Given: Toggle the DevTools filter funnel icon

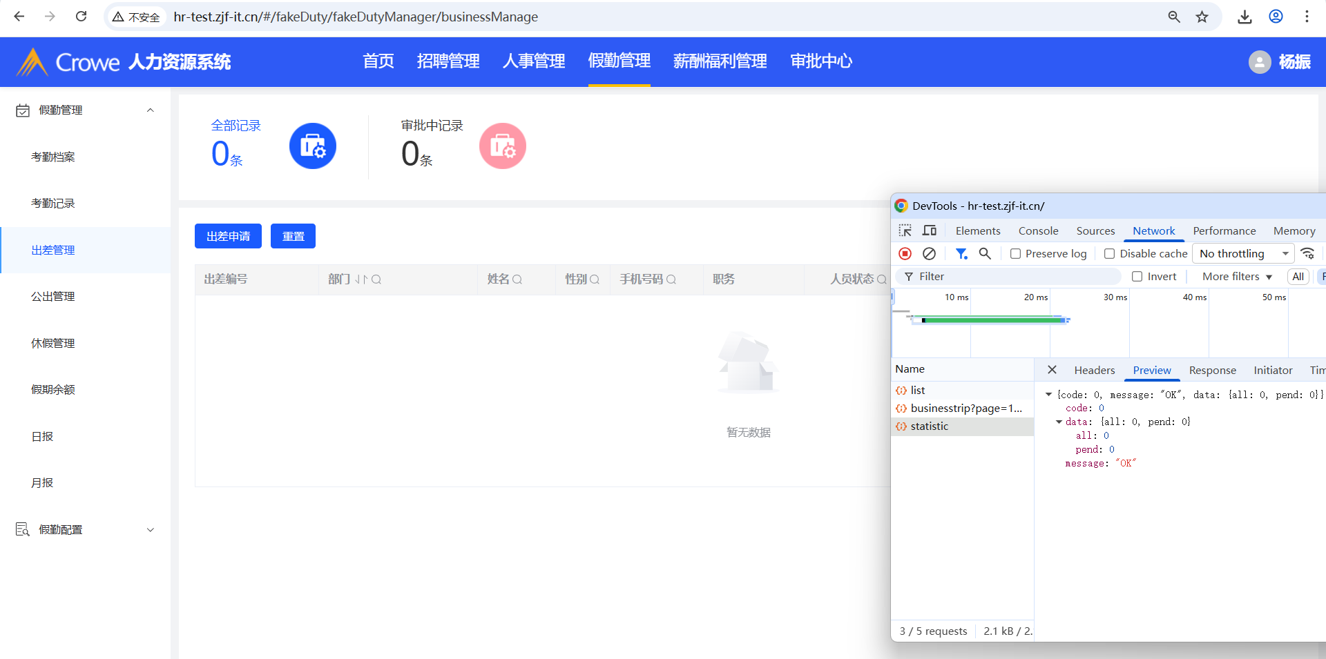Looking at the screenshot, I should click(961, 254).
